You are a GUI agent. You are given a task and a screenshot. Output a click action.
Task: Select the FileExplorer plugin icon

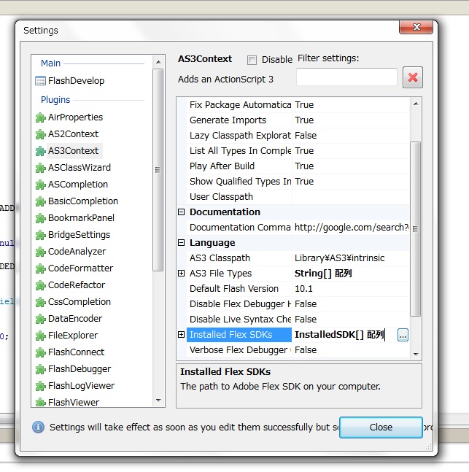click(x=40, y=336)
